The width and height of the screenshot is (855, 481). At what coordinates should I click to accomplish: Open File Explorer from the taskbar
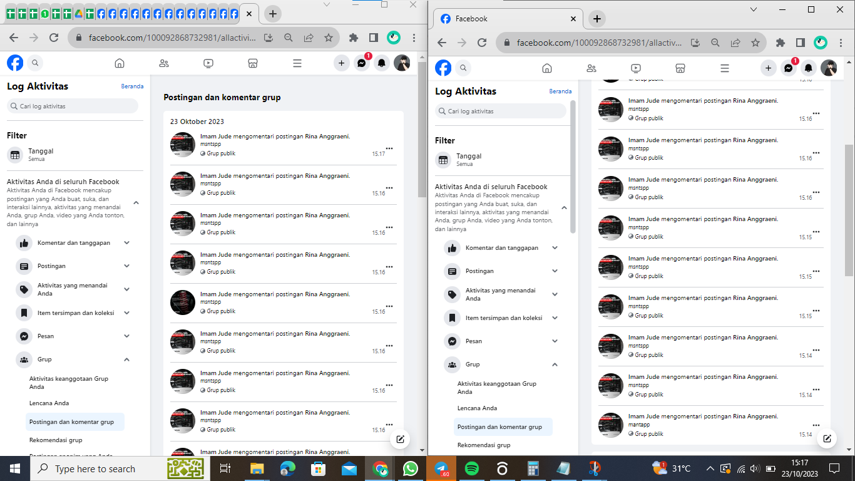click(257, 468)
